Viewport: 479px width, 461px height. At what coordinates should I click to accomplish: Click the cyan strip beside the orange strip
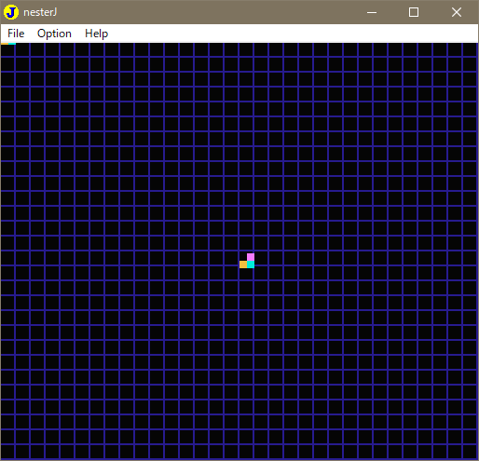point(12,44)
